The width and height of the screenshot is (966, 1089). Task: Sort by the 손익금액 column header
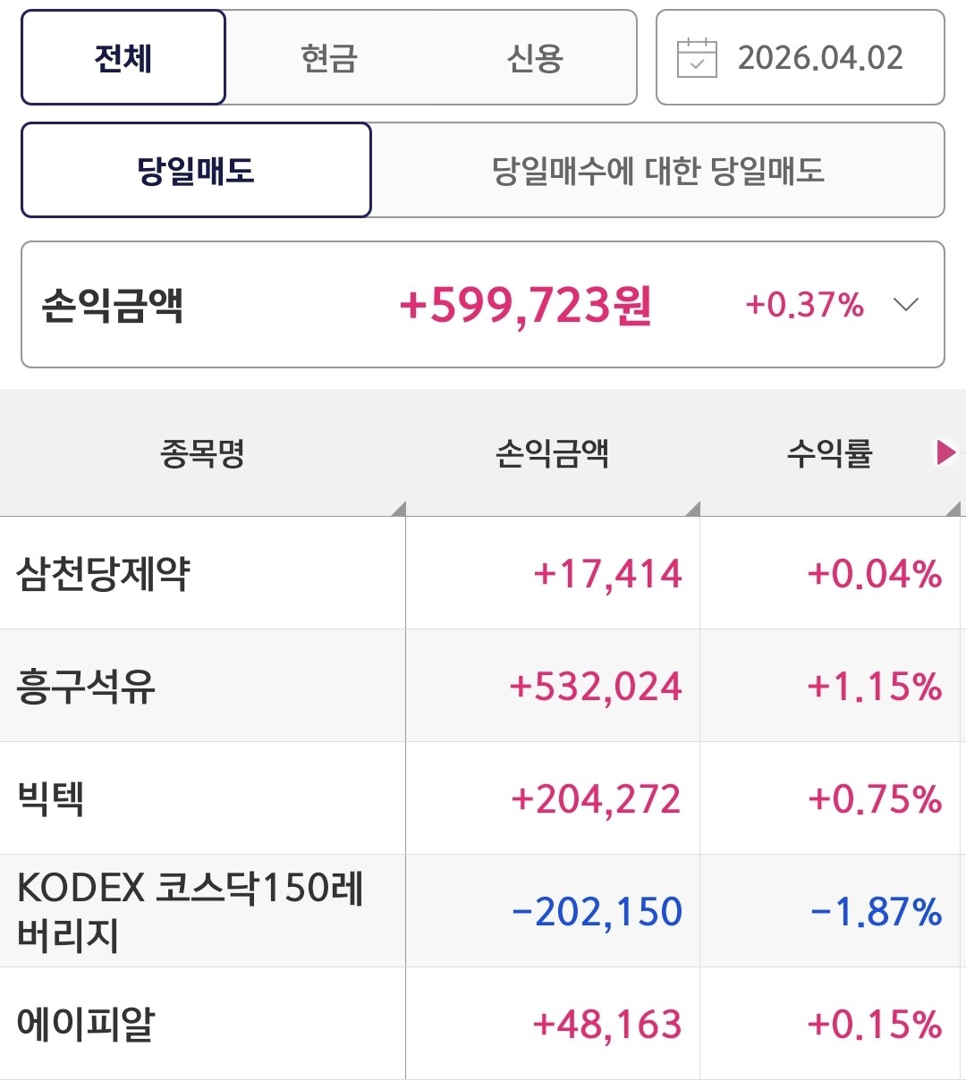[552, 453]
